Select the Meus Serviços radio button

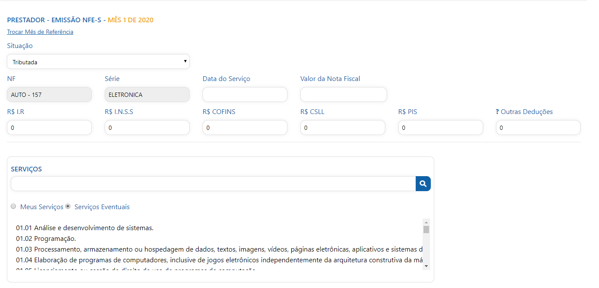[13, 206]
